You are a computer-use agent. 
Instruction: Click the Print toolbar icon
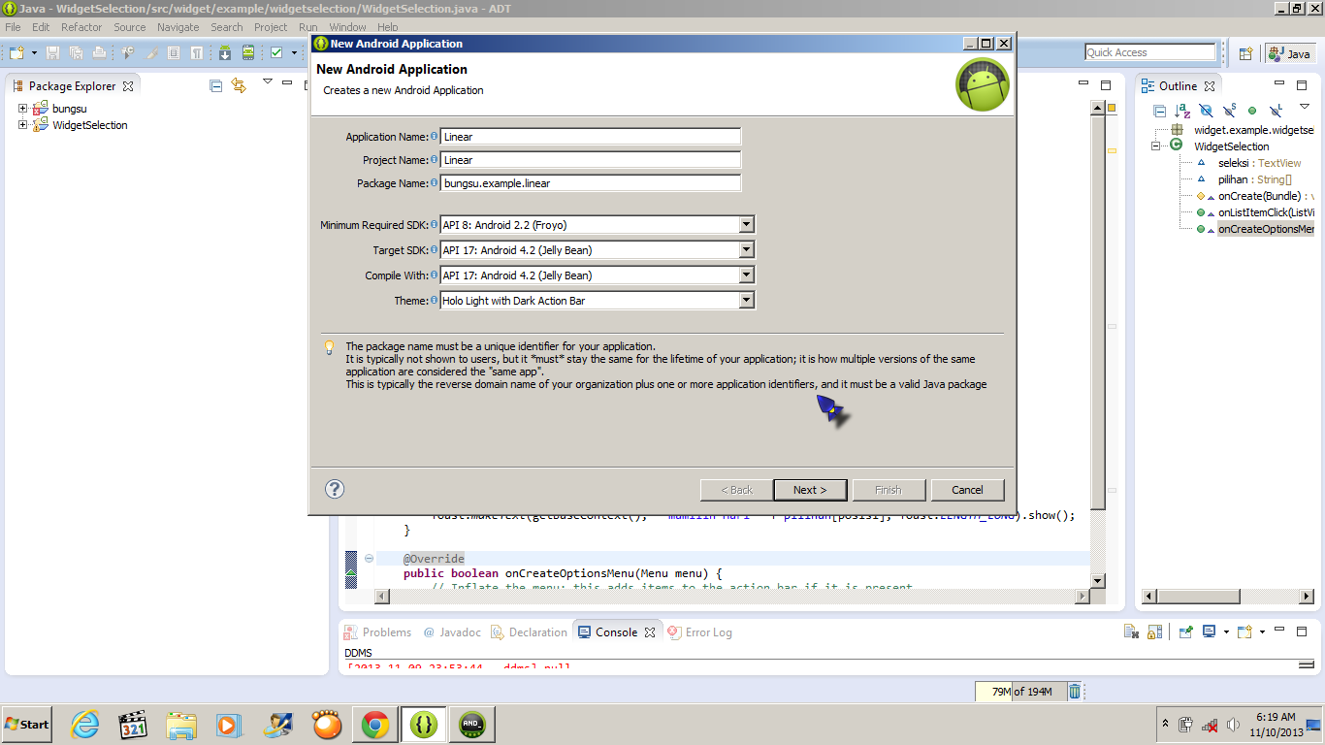pos(99,52)
